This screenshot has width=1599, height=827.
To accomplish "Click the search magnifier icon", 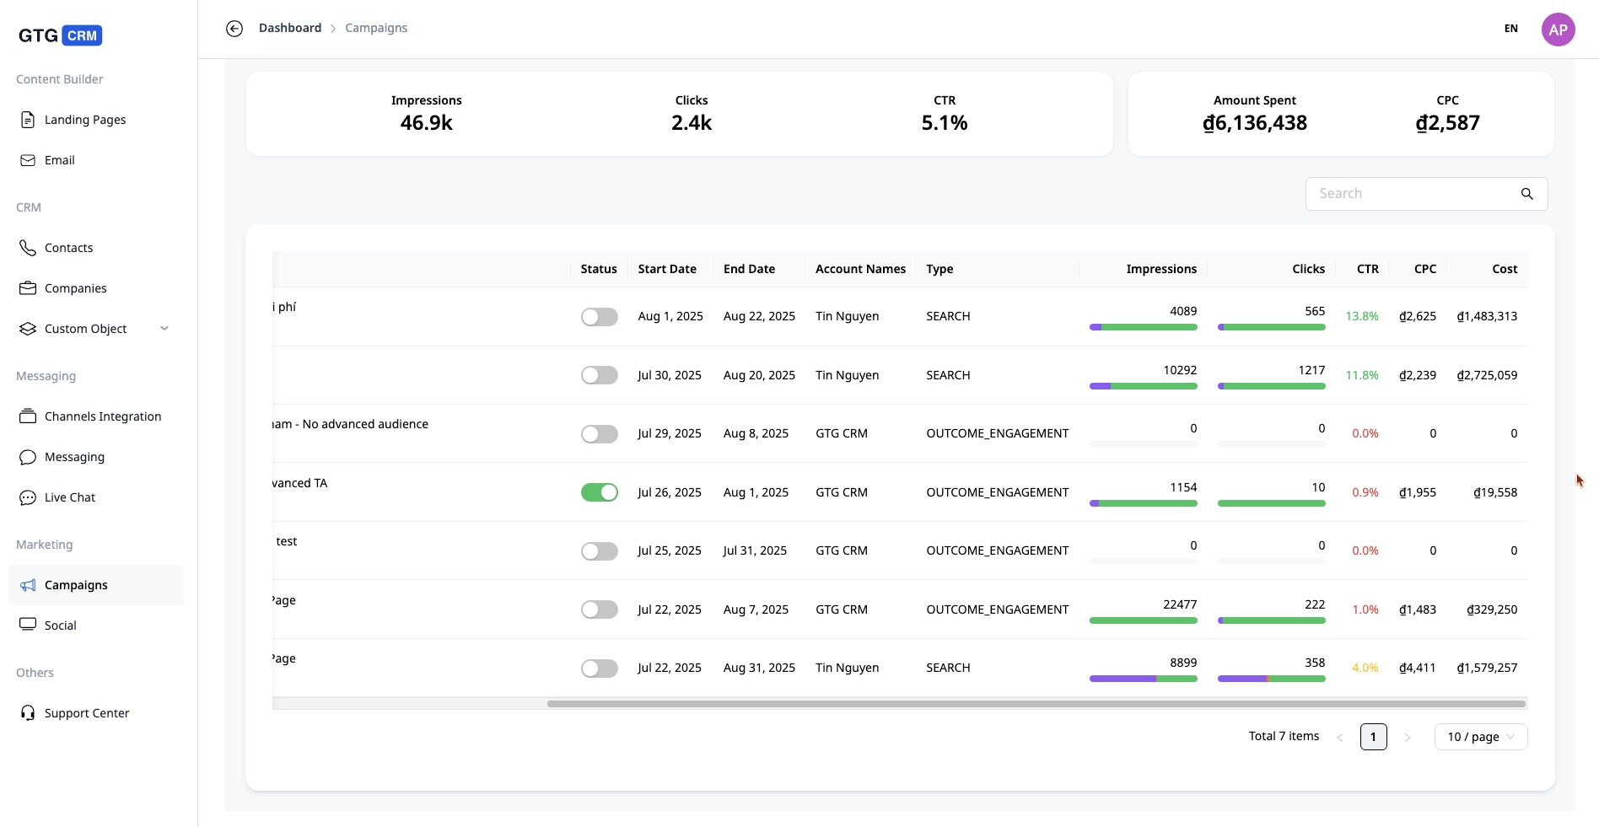I will [x=1526, y=194].
